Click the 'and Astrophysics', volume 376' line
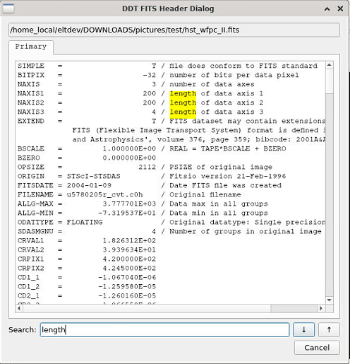The height and width of the screenshot is (364, 350). 198,139
